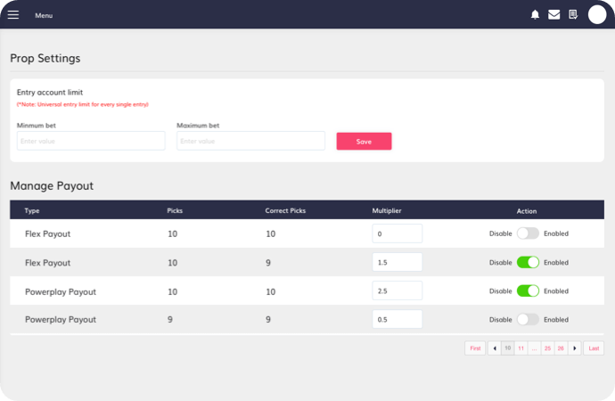
Task: Open the user profile avatar
Action: [597, 14]
